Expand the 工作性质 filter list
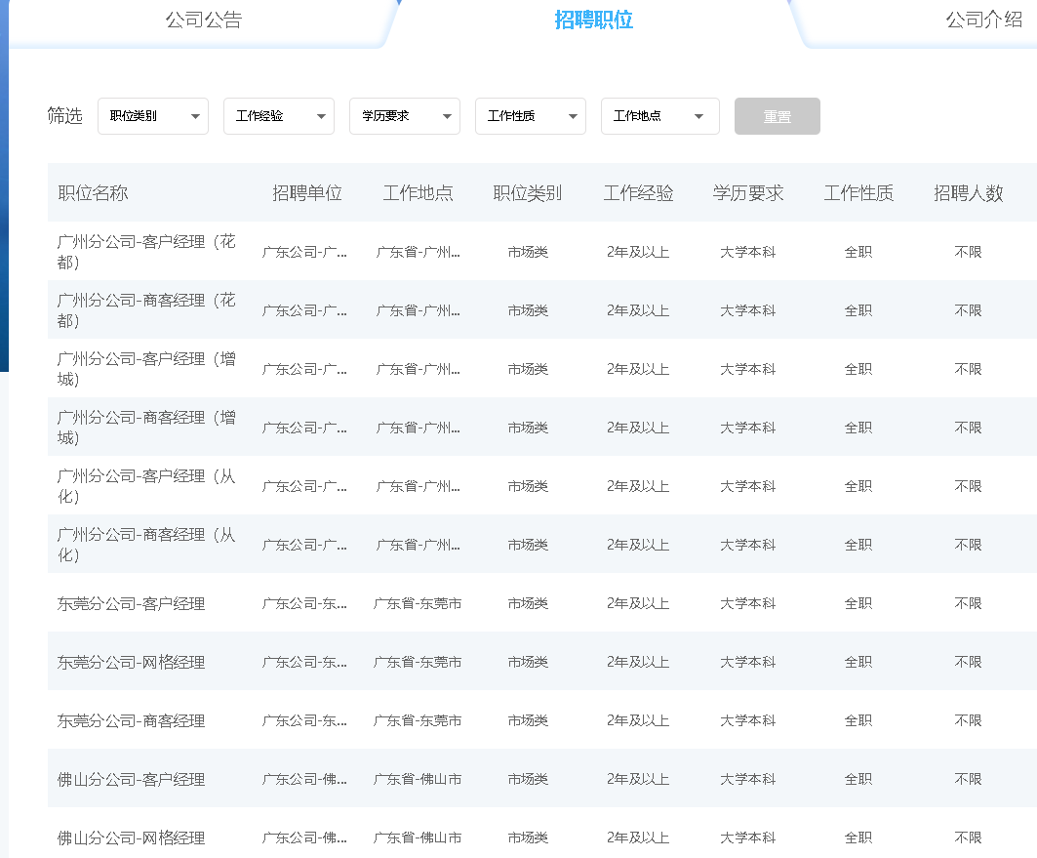The width and height of the screenshot is (1037, 858). point(530,115)
